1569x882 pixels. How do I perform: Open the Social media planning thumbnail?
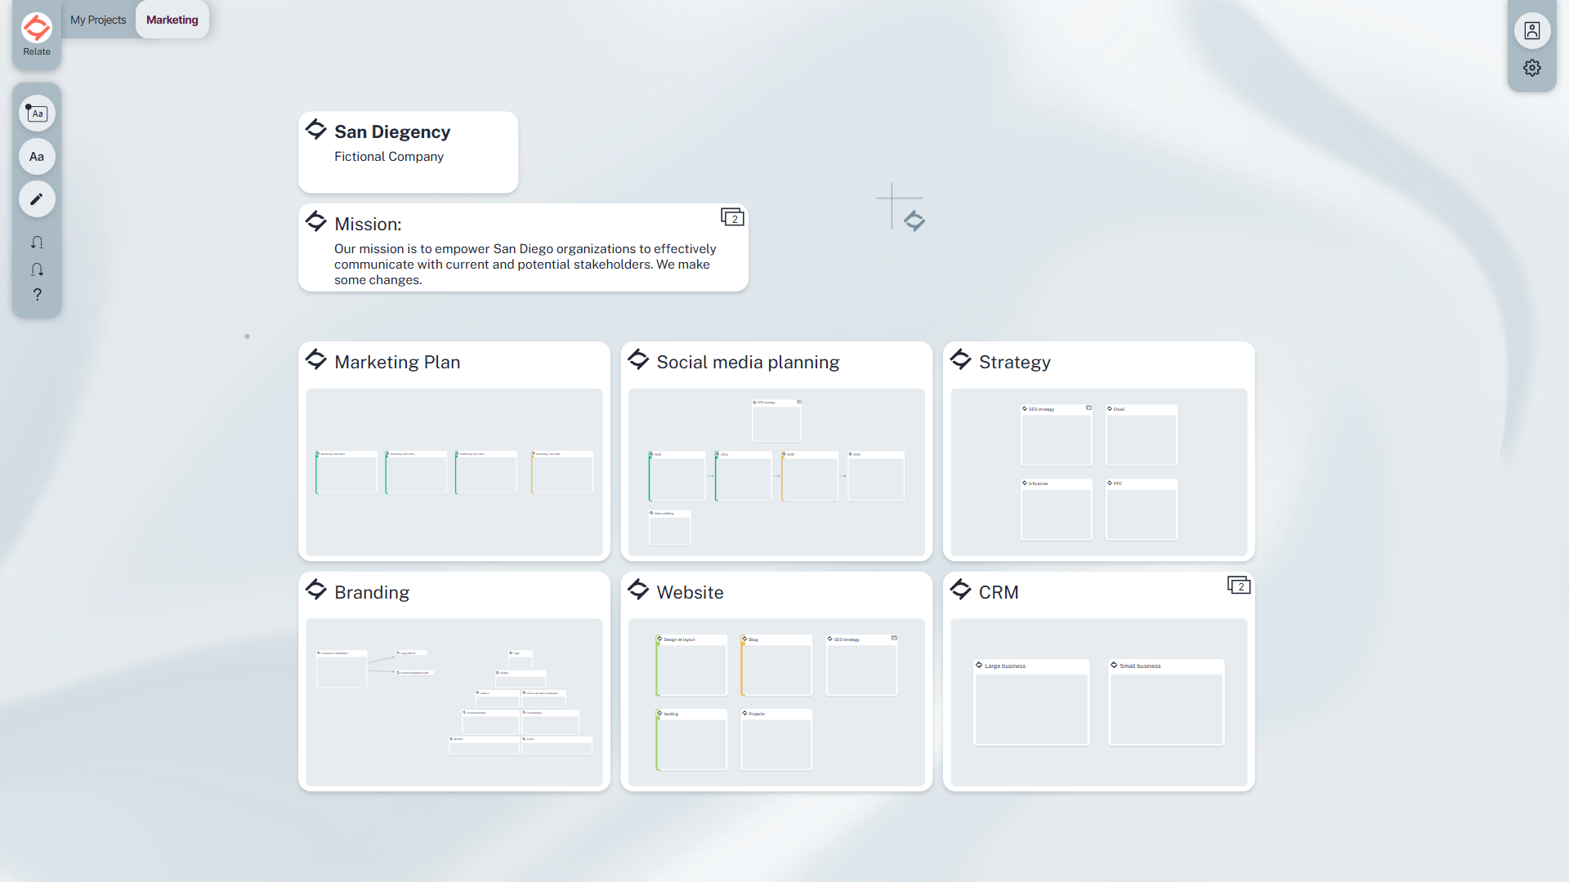pyautogui.click(x=776, y=472)
